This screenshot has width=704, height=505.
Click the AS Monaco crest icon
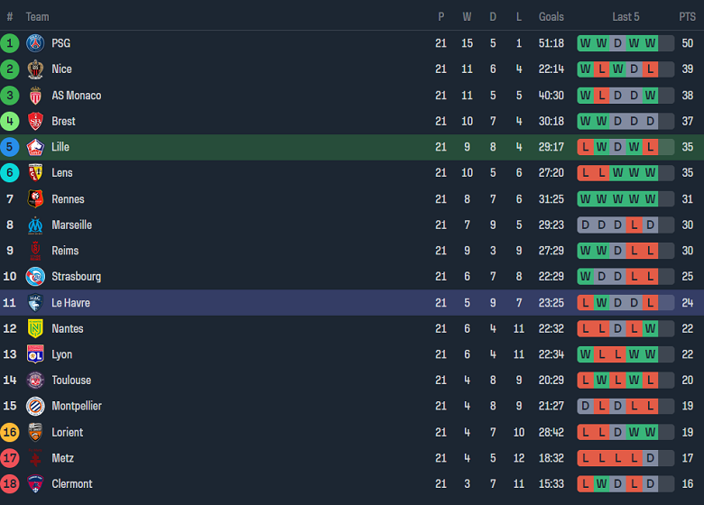tap(35, 96)
